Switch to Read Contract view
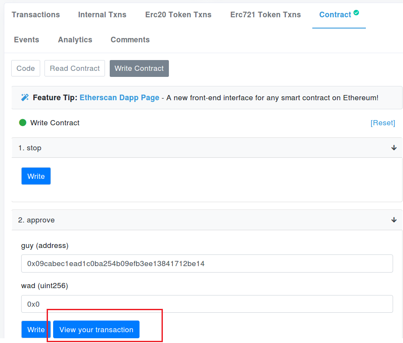 click(x=75, y=68)
